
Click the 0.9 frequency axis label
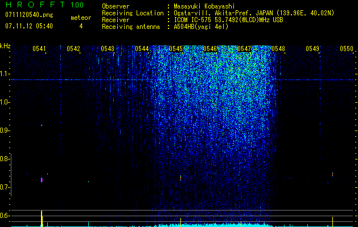pyautogui.click(x=5, y=131)
